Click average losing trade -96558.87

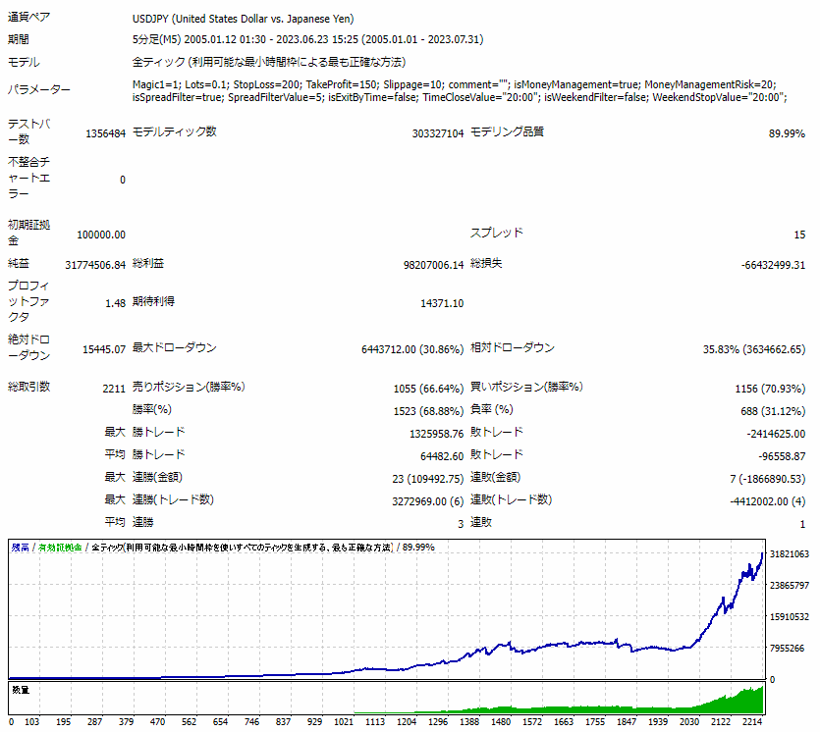click(x=782, y=456)
